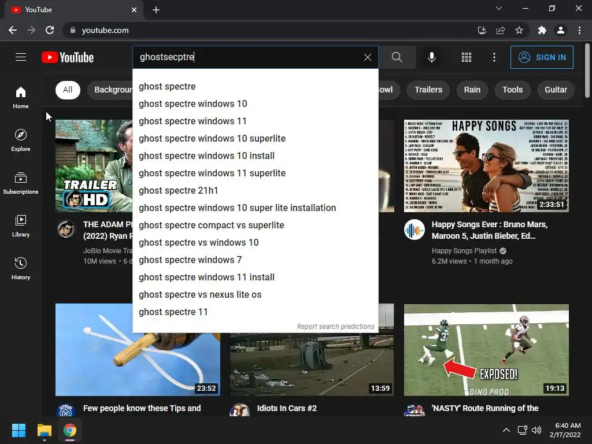Click 'Report search predictions' link
Image resolution: width=592 pixels, height=444 pixels.
click(336, 327)
